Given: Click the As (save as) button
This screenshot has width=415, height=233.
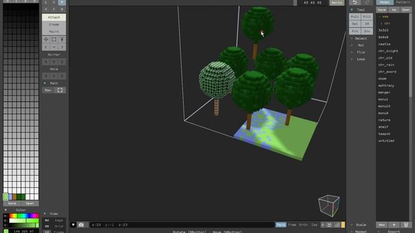Looking at the screenshot, I should coord(394,10).
